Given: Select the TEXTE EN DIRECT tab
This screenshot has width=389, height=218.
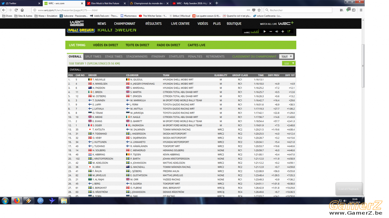Looking at the screenshot, I should click(137, 45).
